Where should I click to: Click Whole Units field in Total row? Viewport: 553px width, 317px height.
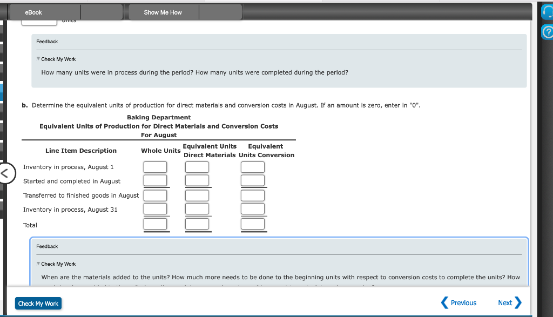pyautogui.click(x=155, y=224)
